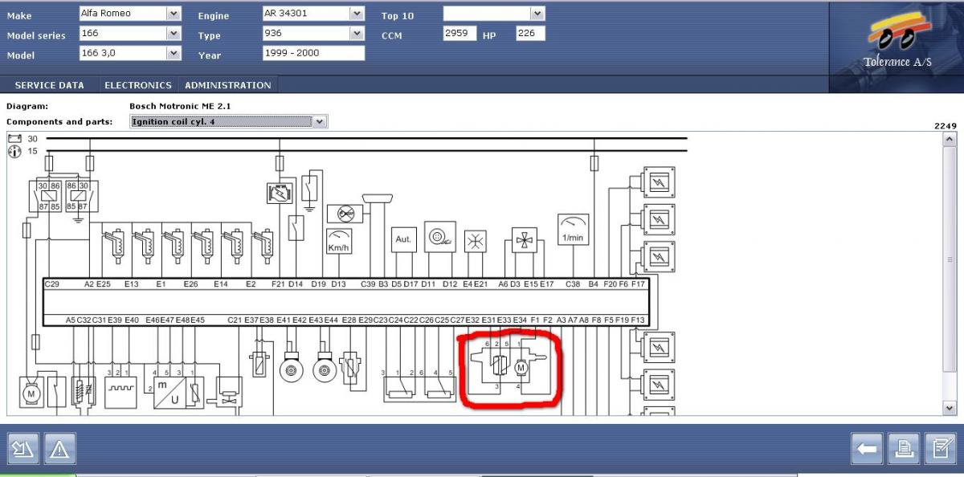
Task: Click the diagram legend button beside the warning triangle
Action: coord(22,449)
